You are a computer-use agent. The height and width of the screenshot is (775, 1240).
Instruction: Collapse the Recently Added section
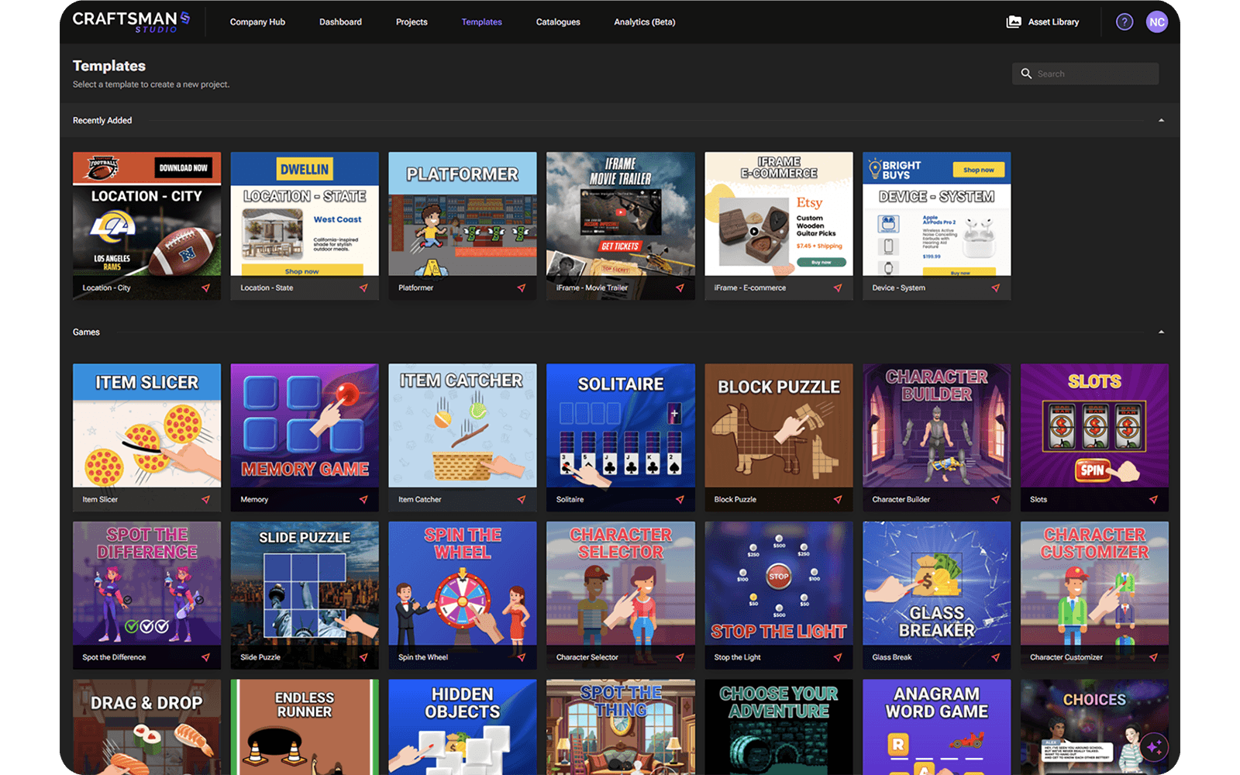coord(1161,120)
